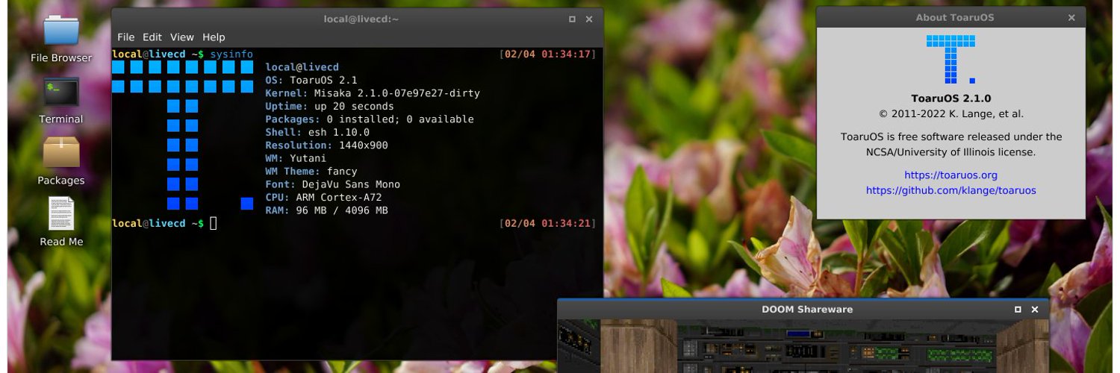Open the github.com/klange/toaruos link

[x=951, y=190]
